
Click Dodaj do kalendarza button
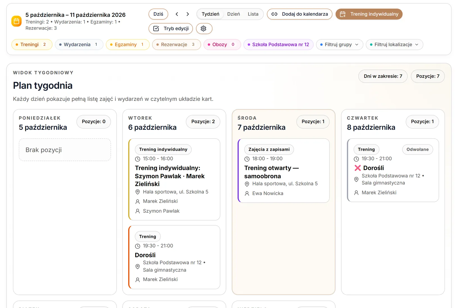[x=299, y=14]
